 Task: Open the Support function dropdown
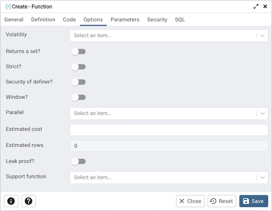tap(168, 177)
